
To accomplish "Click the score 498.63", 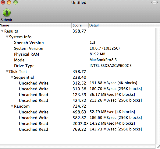I will [79, 112].
